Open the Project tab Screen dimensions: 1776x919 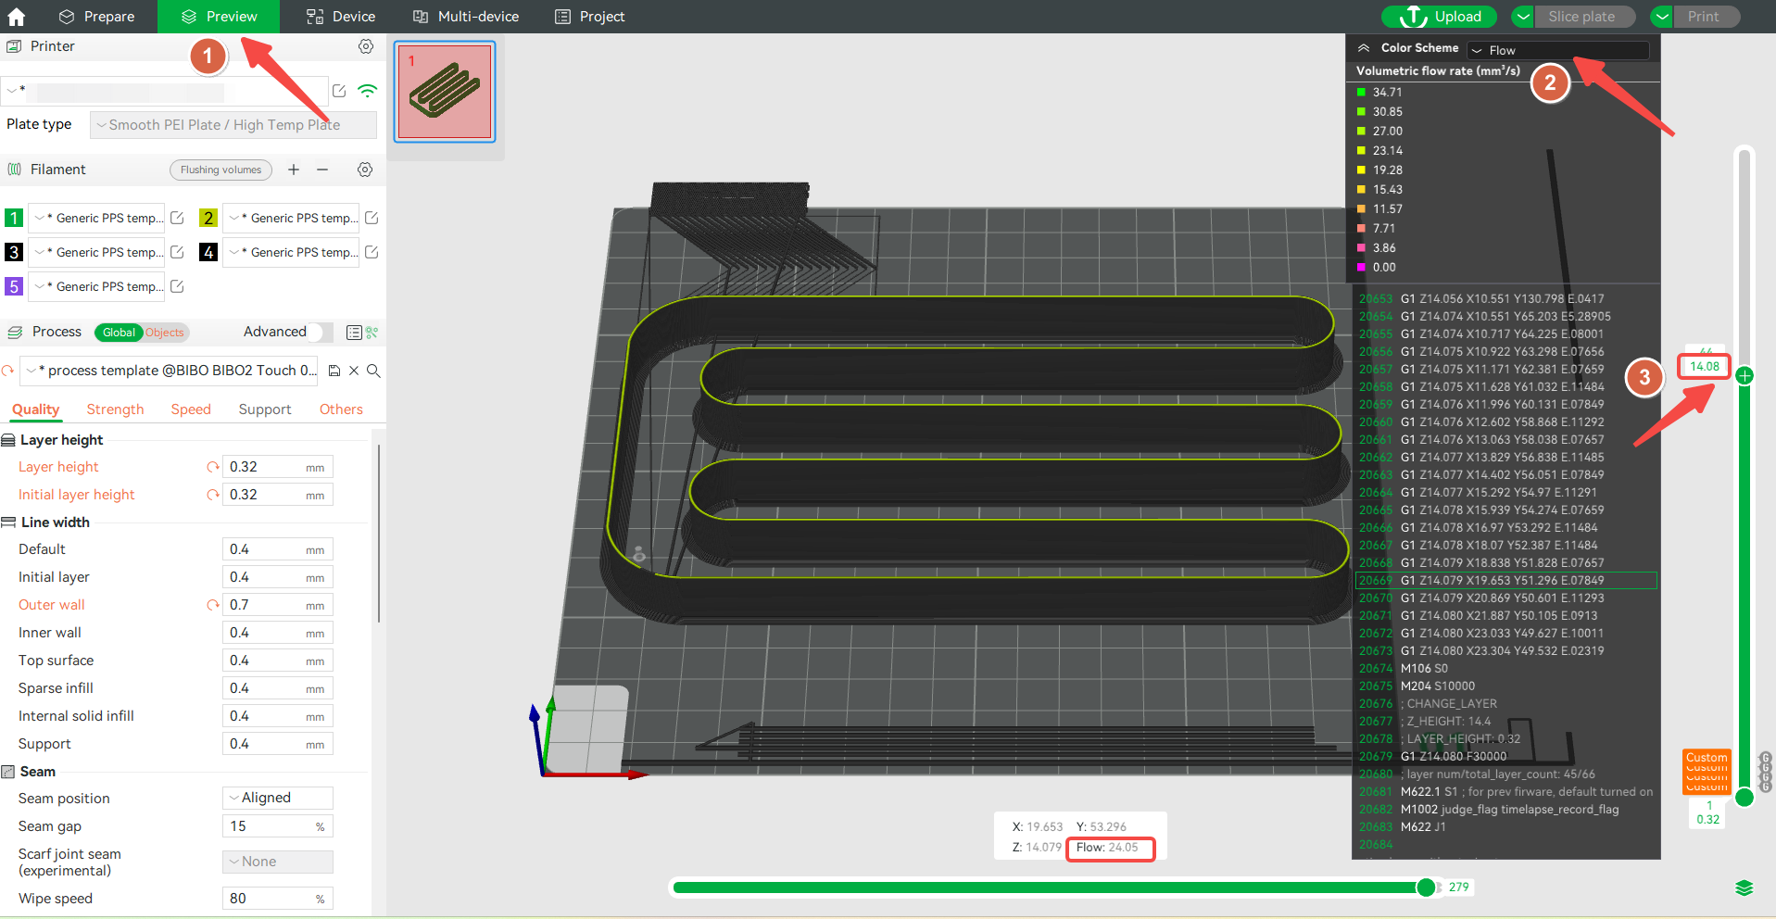coord(590,17)
